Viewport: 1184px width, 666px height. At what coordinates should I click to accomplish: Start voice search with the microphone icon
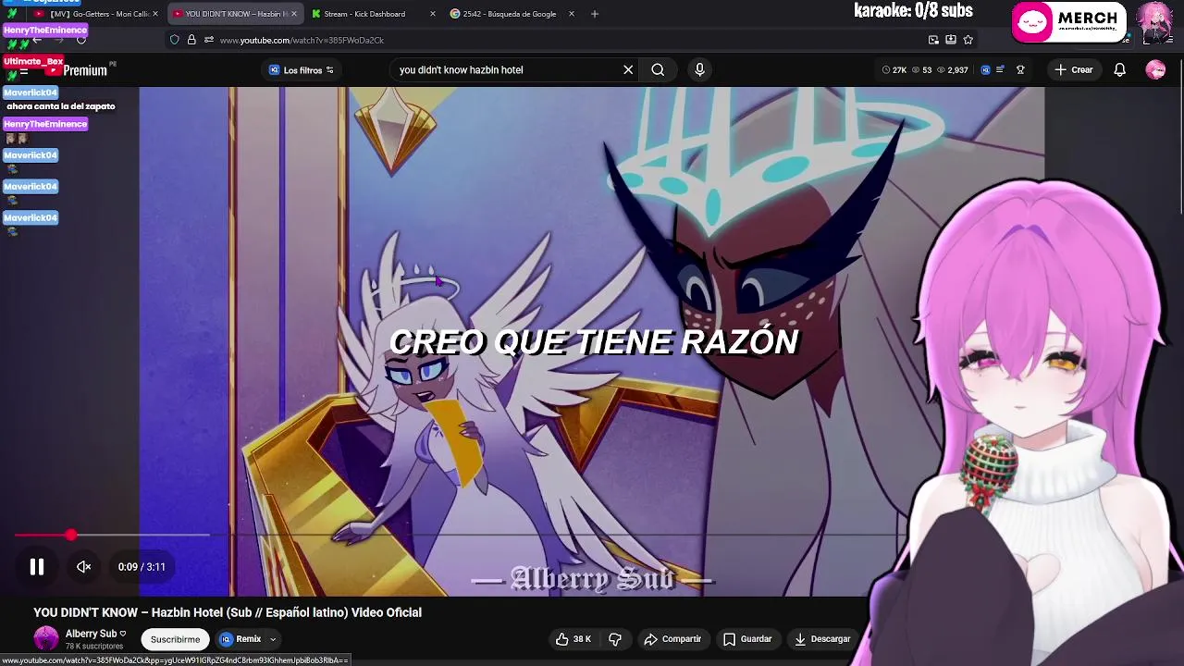699,69
